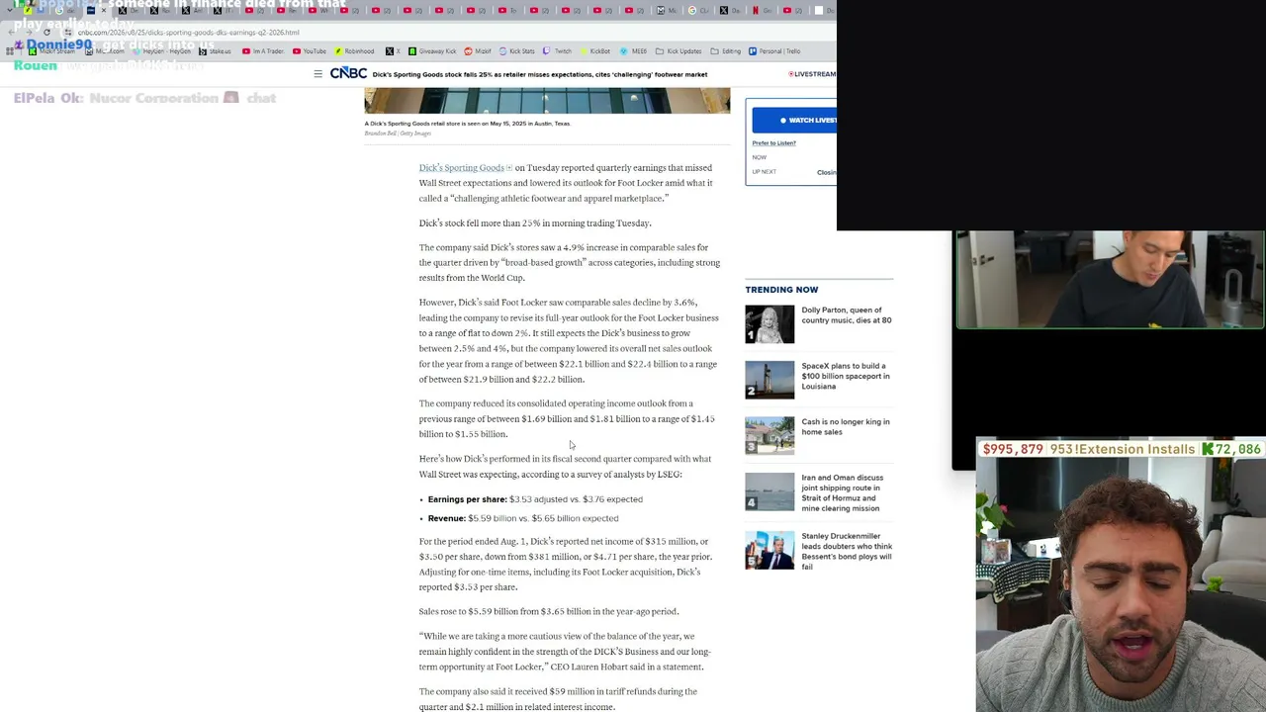Open the stake.us bookmark
Image resolution: width=1266 pixels, height=712 pixels.
point(215,51)
